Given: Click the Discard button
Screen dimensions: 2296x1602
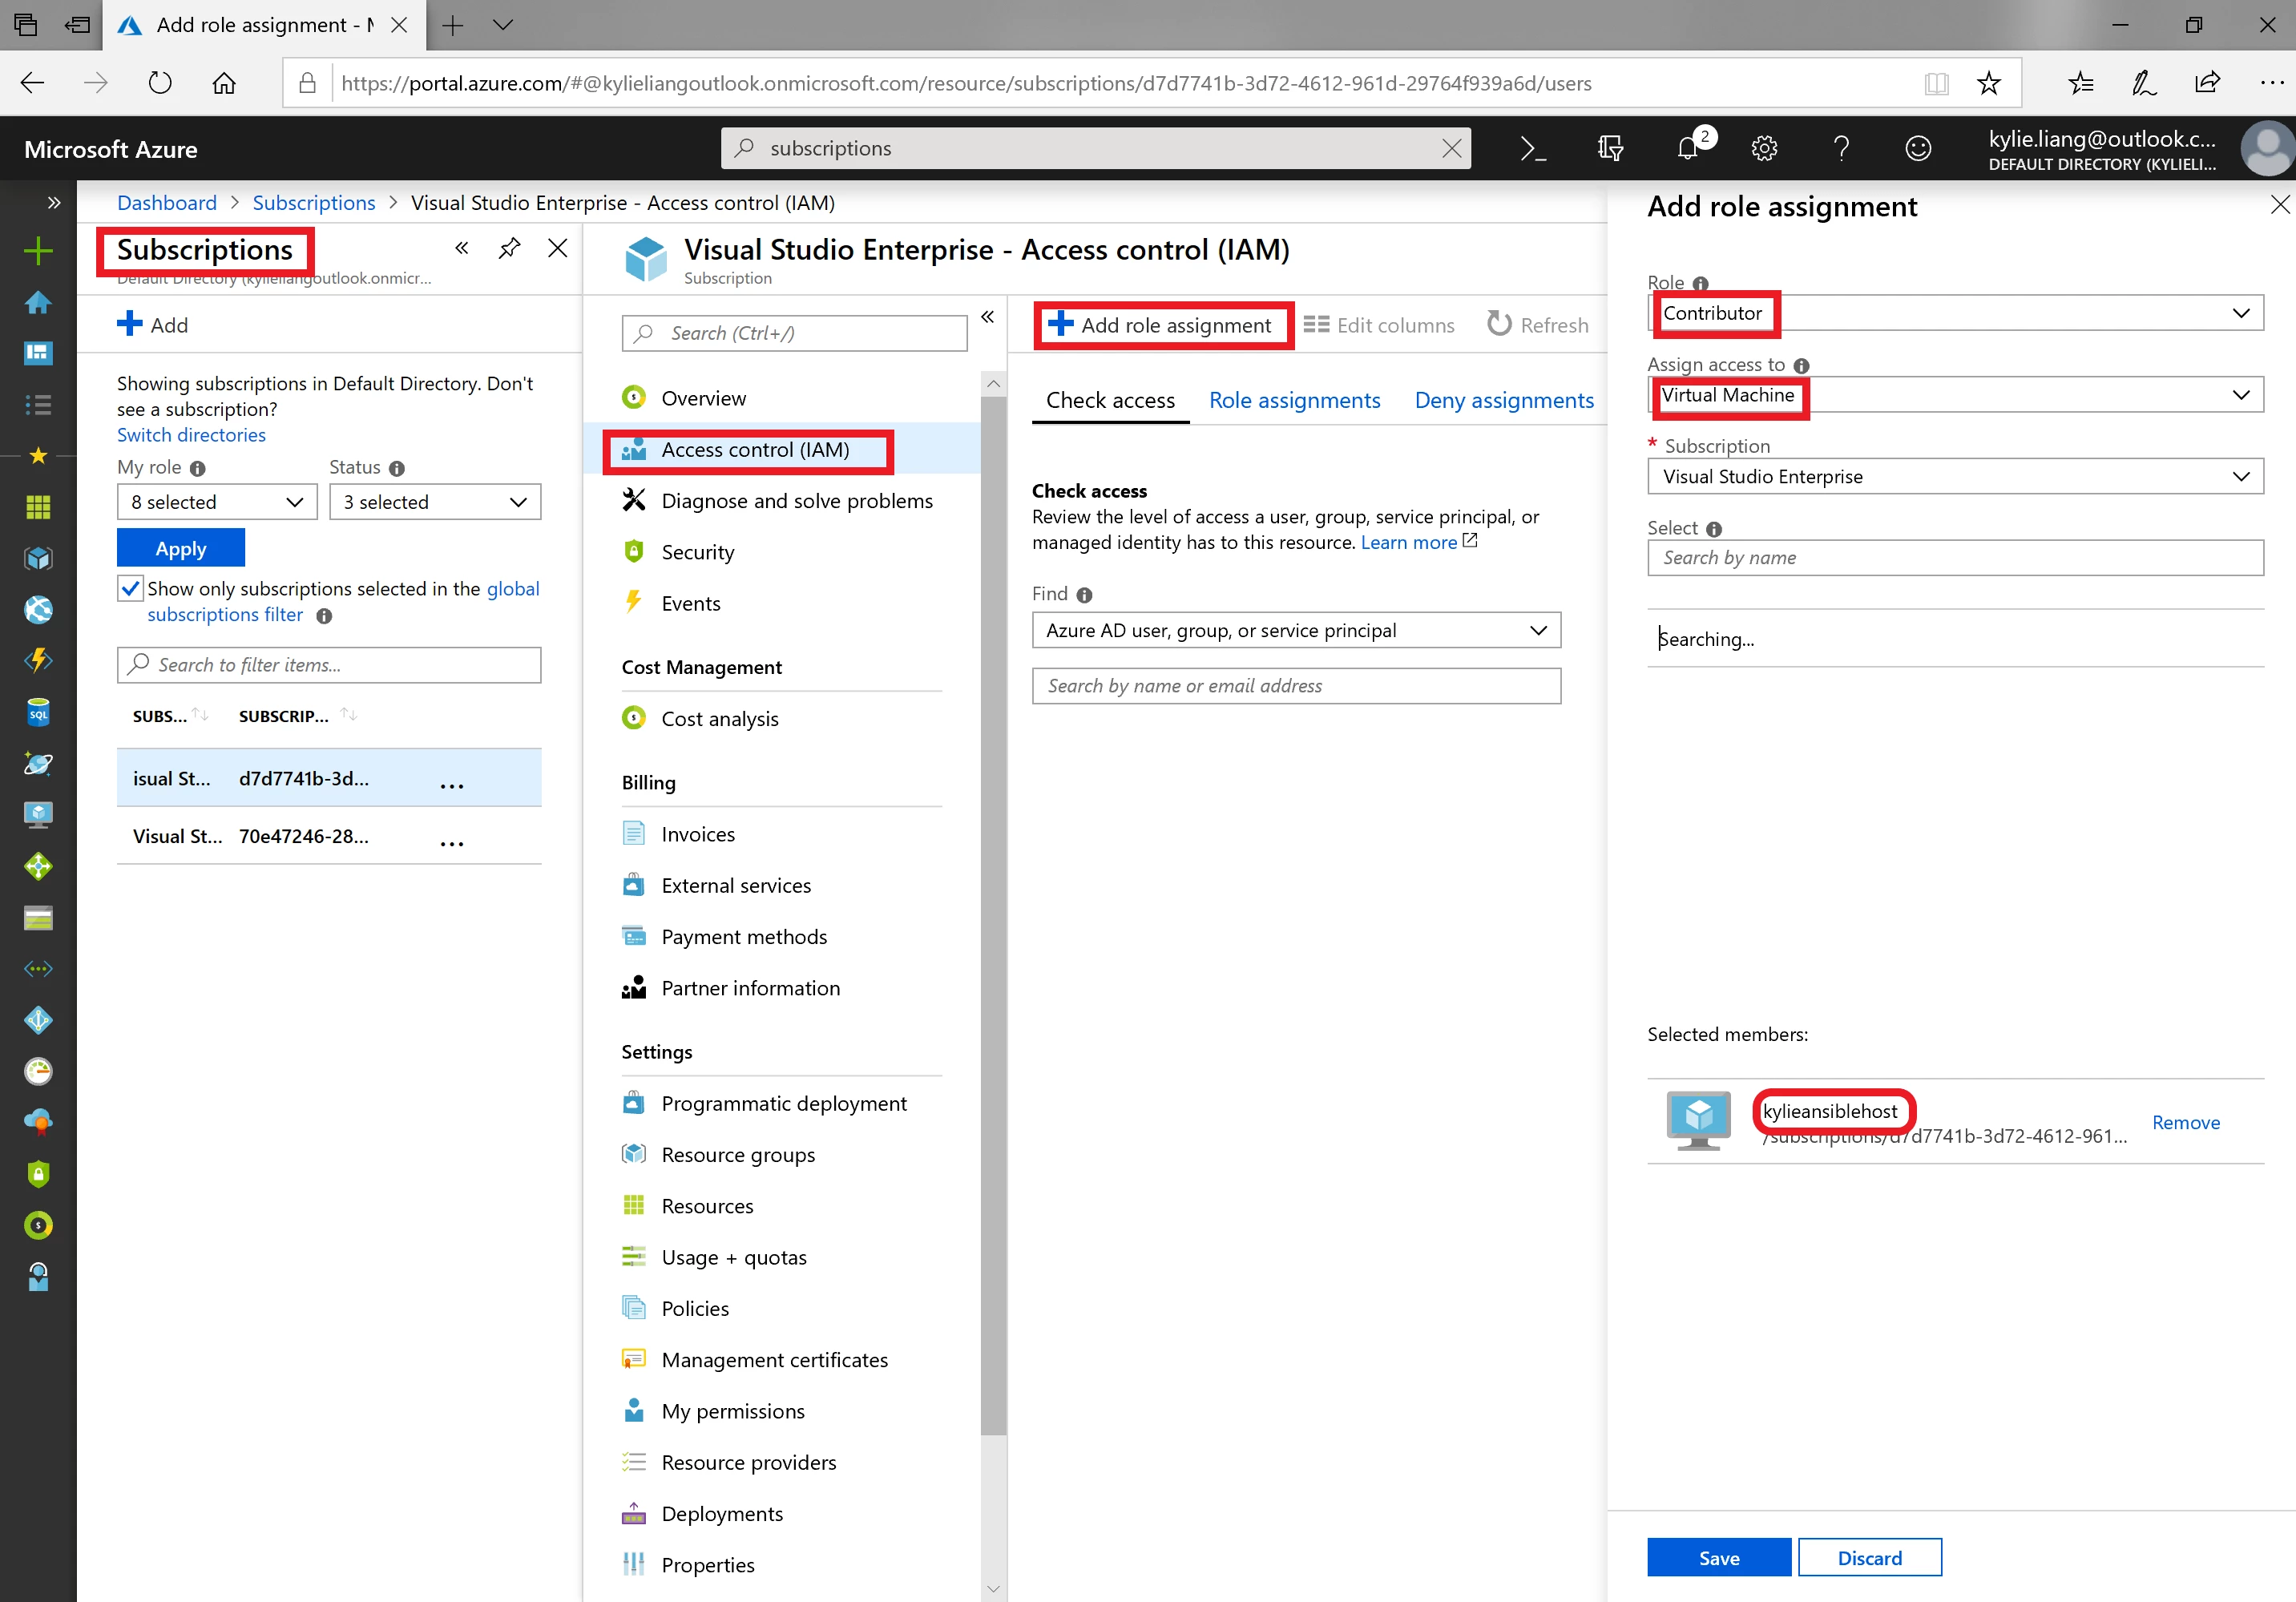Looking at the screenshot, I should (1870, 1558).
